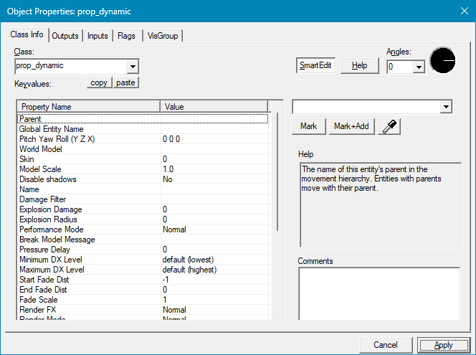The height and width of the screenshot is (355, 476).
Task: Apply the property changes
Action: (x=444, y=345)
